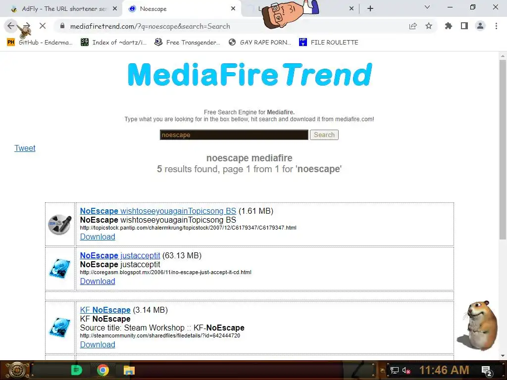Close the Noescape tab
The height and width of the screenshot is (380, 507).
coord(233,9)
